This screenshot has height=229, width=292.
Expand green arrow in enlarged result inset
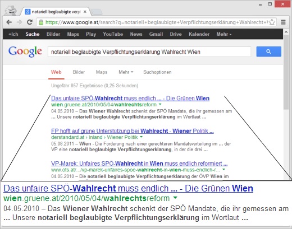tap(175, 198)
